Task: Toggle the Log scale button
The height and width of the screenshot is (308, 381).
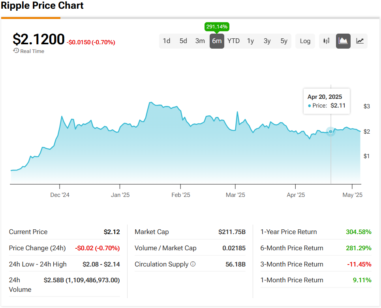Action: [x=305, y=41]
